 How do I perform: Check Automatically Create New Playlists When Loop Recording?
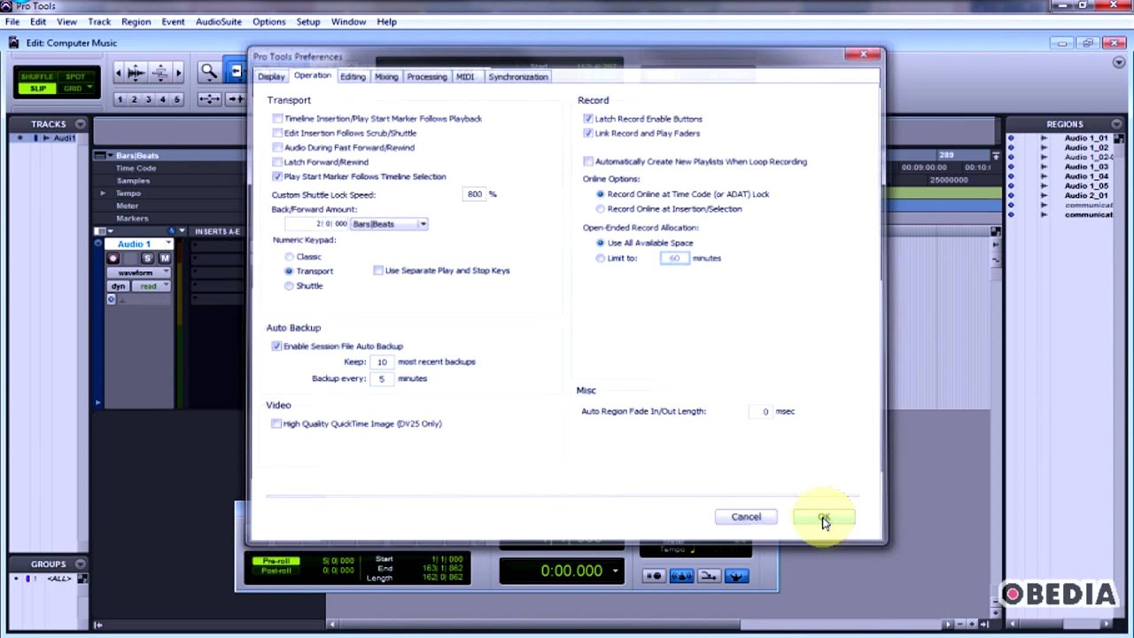588,161
